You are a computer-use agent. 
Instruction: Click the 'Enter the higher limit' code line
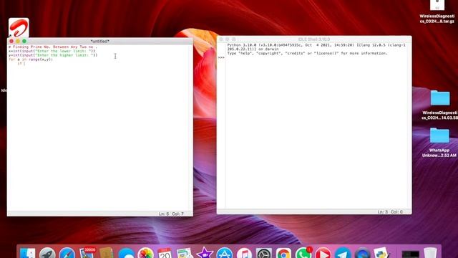(53, 55)
